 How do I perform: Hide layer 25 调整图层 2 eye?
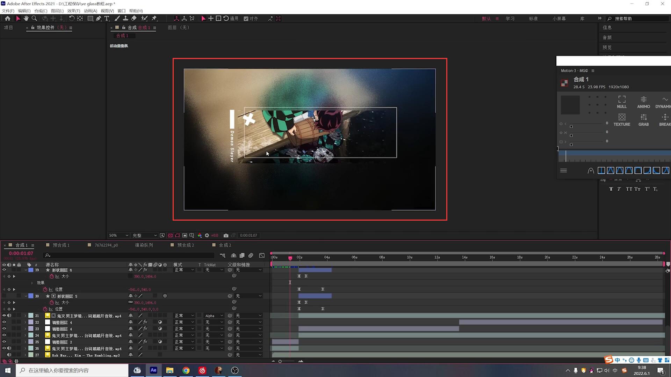tap(4, 342)
